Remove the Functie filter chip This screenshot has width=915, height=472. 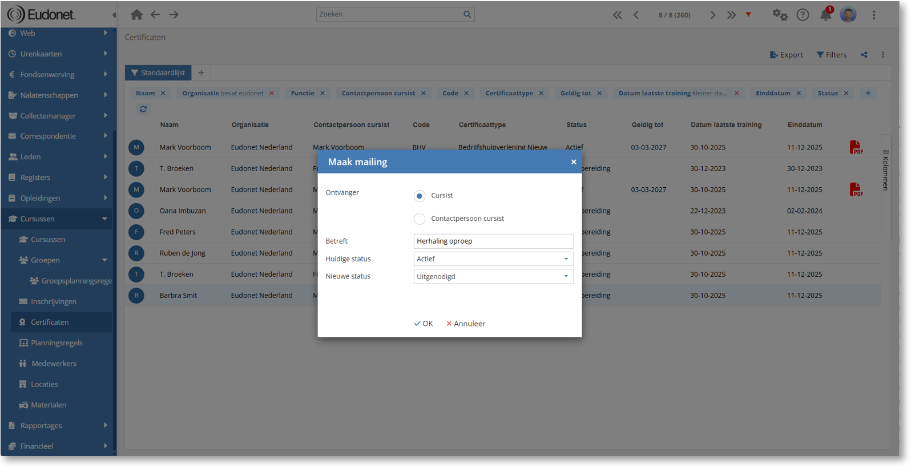(x=323, y=93)
